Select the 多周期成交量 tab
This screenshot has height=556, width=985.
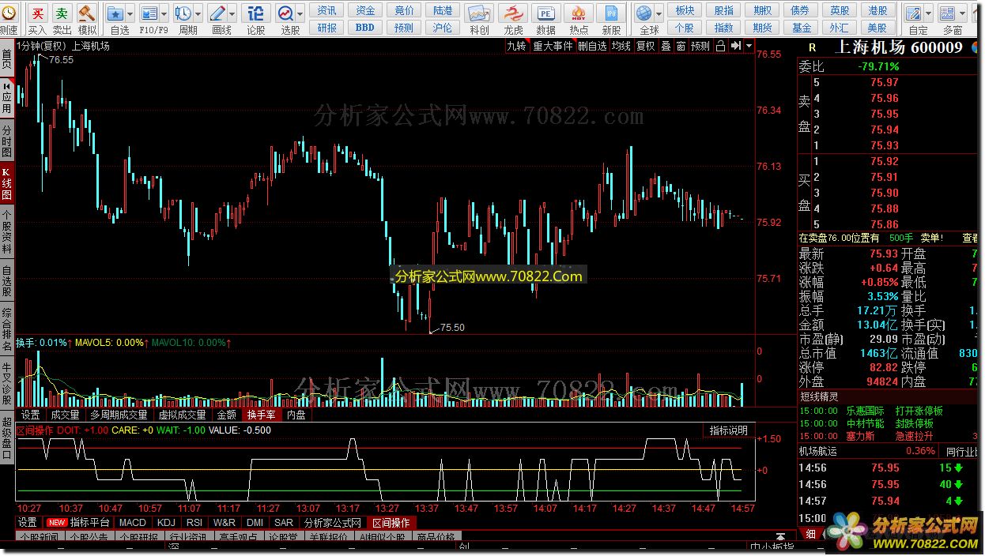click(x=119, y=414)
